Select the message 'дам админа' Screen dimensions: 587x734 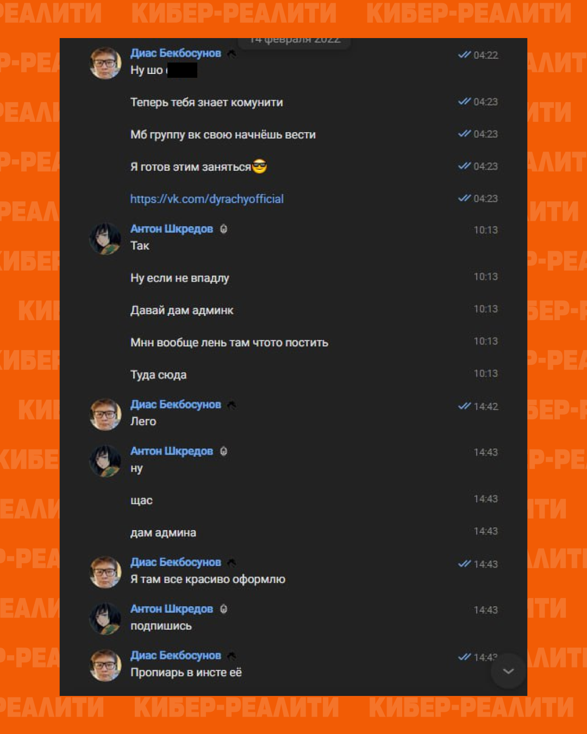pos(163,533)
